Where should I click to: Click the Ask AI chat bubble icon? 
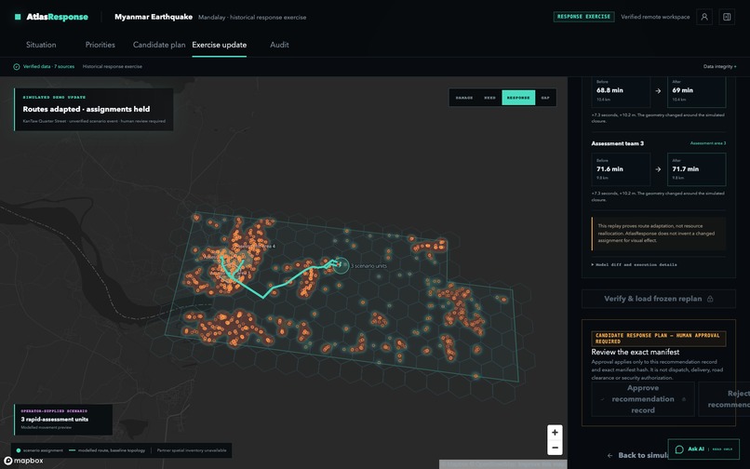pos(679,449)
